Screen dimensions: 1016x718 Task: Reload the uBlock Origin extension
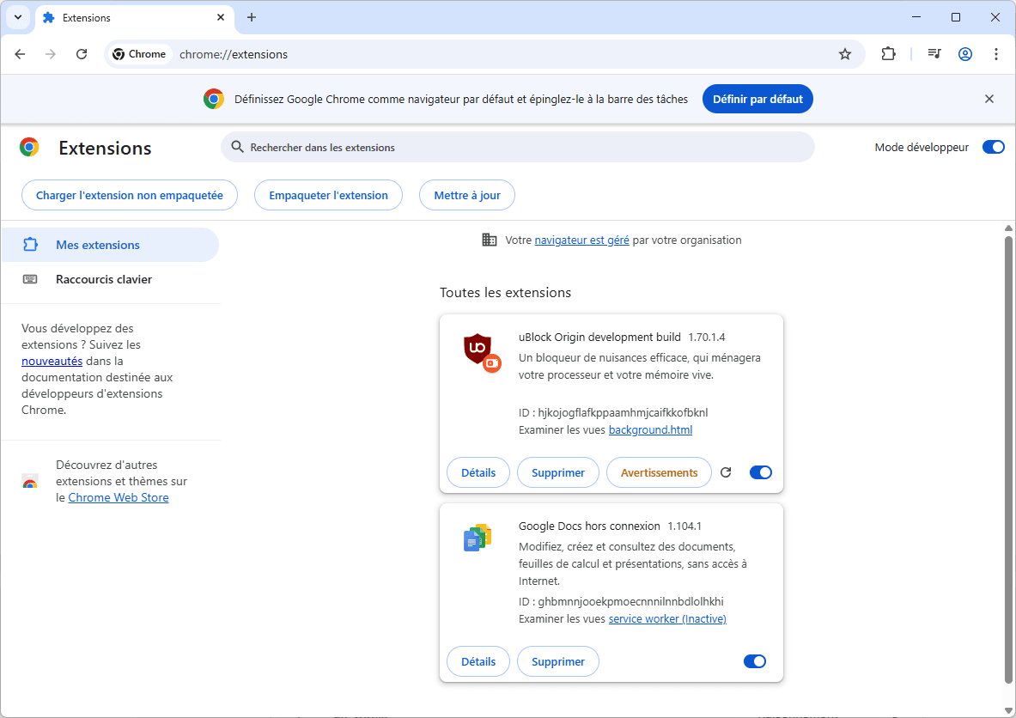tap(726, 472)
